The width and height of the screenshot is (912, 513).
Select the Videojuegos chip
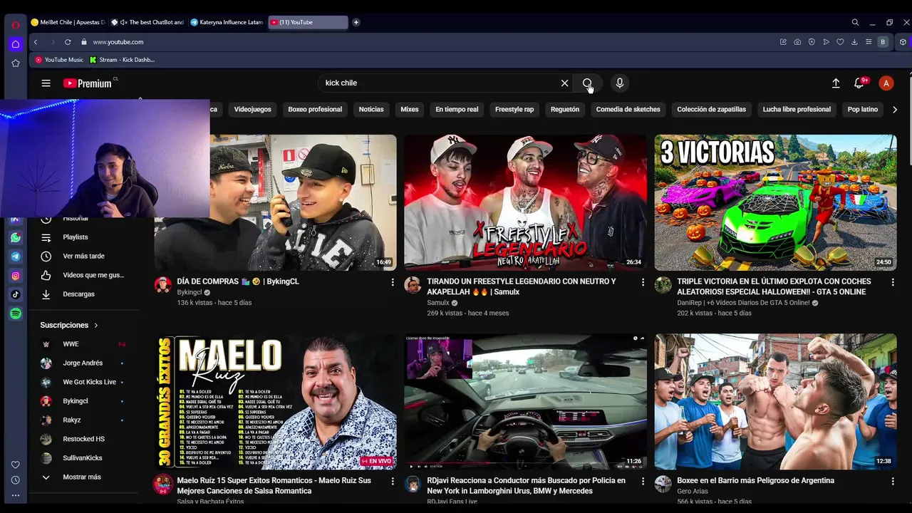click(x=253, y=110)
